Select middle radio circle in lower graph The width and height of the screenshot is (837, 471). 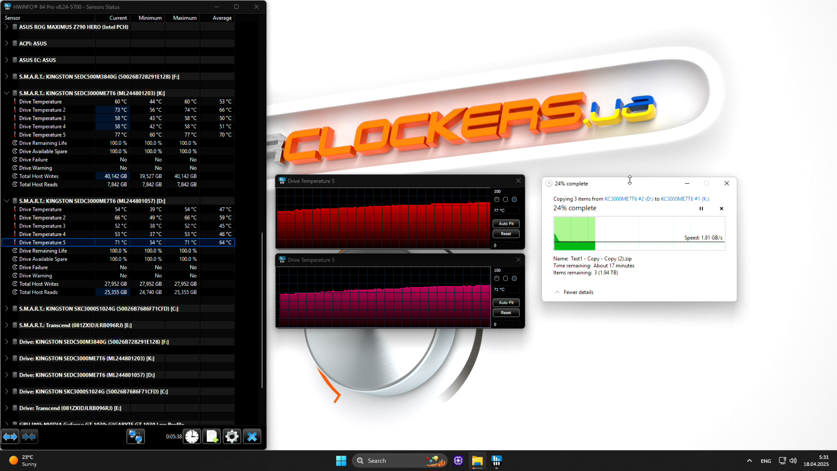506,278
